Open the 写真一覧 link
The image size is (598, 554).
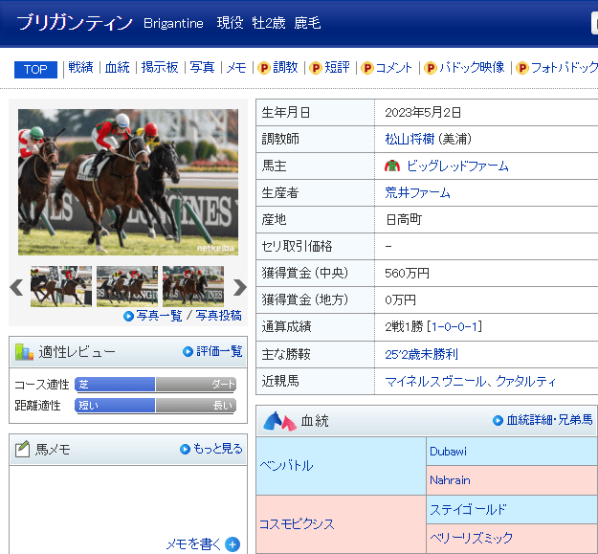coord(159,316)
